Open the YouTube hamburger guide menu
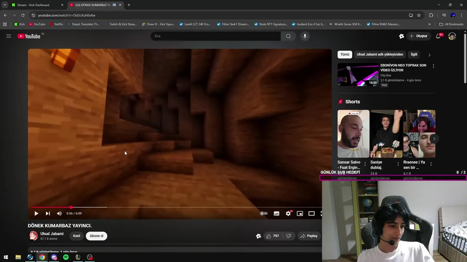The height and width of the screenshot is (262, 467). point(9,36)
